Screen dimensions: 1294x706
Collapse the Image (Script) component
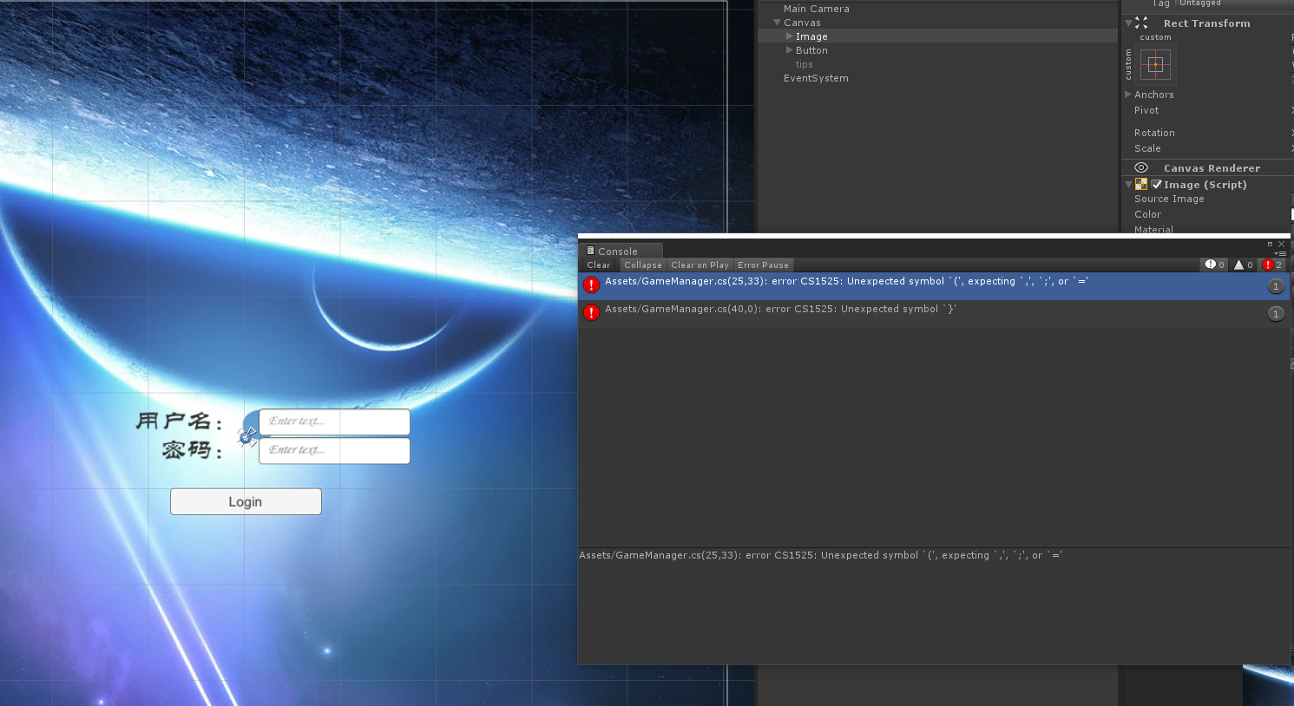(x=1128, y=184)
